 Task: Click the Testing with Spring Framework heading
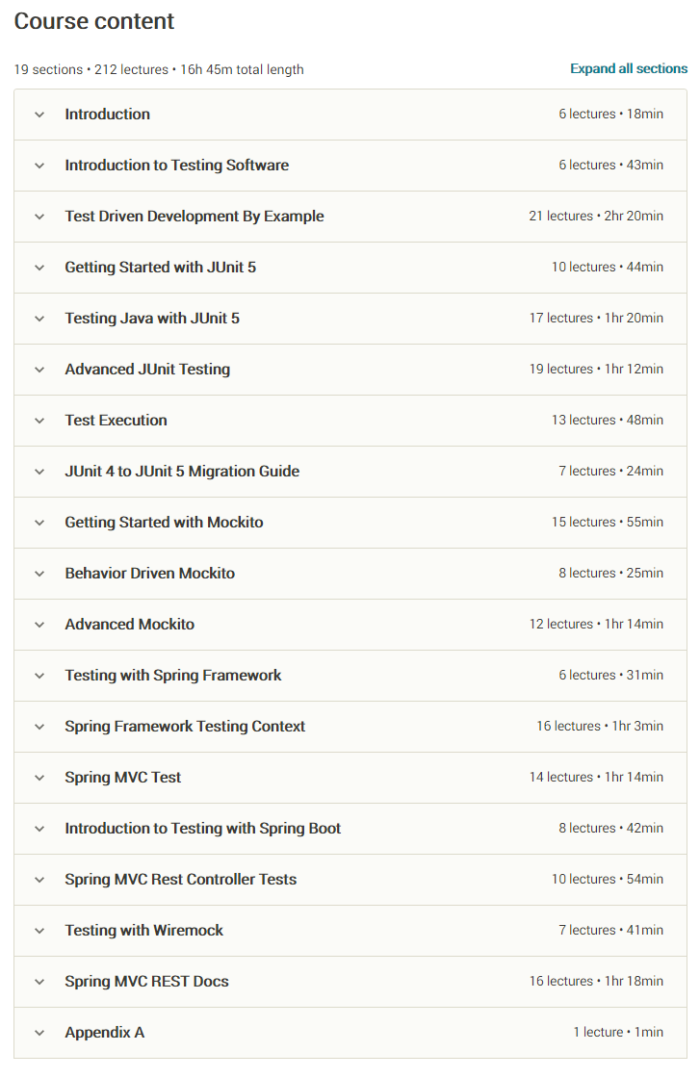tap(173, 676)
